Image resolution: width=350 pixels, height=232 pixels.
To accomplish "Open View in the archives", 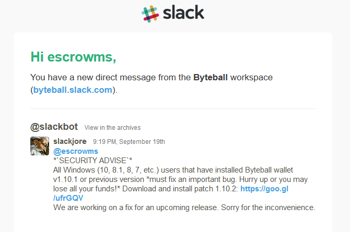I will click(x=112, y=128).
